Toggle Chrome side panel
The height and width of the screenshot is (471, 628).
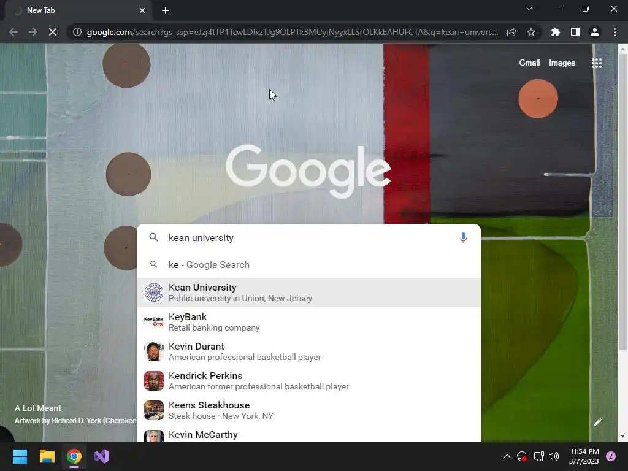coord(575,32)
